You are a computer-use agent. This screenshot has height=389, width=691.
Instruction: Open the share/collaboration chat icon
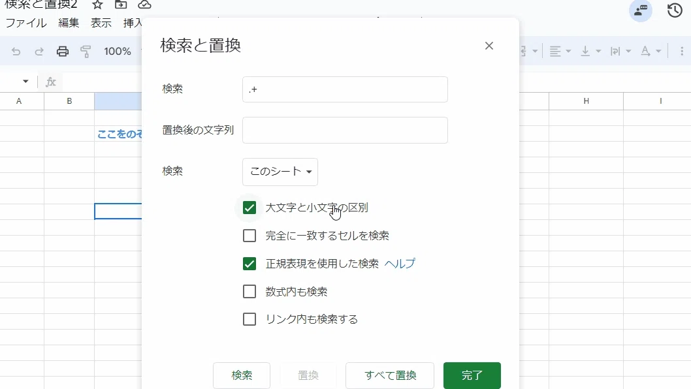640,10
